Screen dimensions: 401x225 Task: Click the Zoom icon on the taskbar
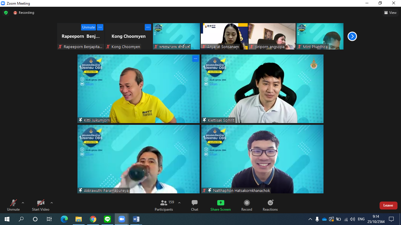coord(122,219)
